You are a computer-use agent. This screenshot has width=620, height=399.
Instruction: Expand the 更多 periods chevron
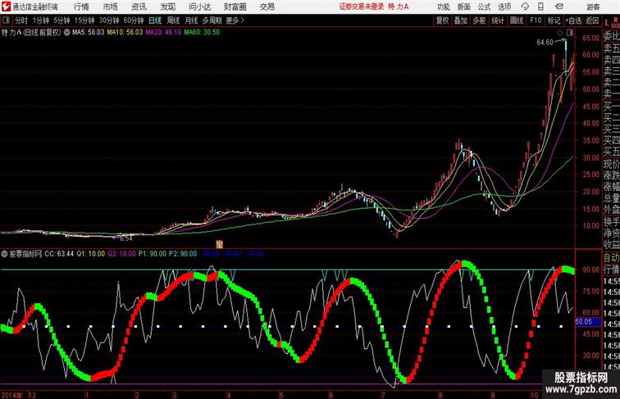point(235,20)
